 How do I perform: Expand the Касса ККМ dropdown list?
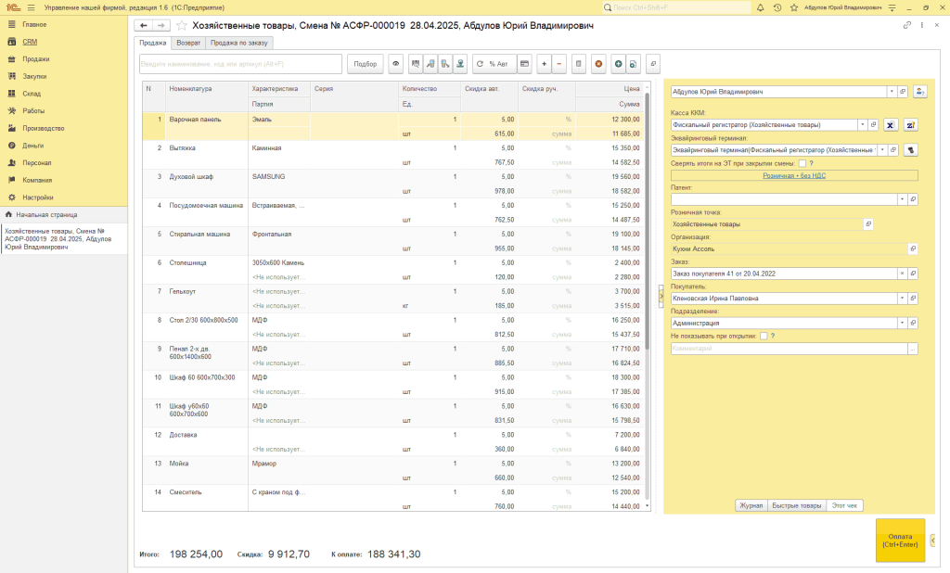click(x=862, y=124)
